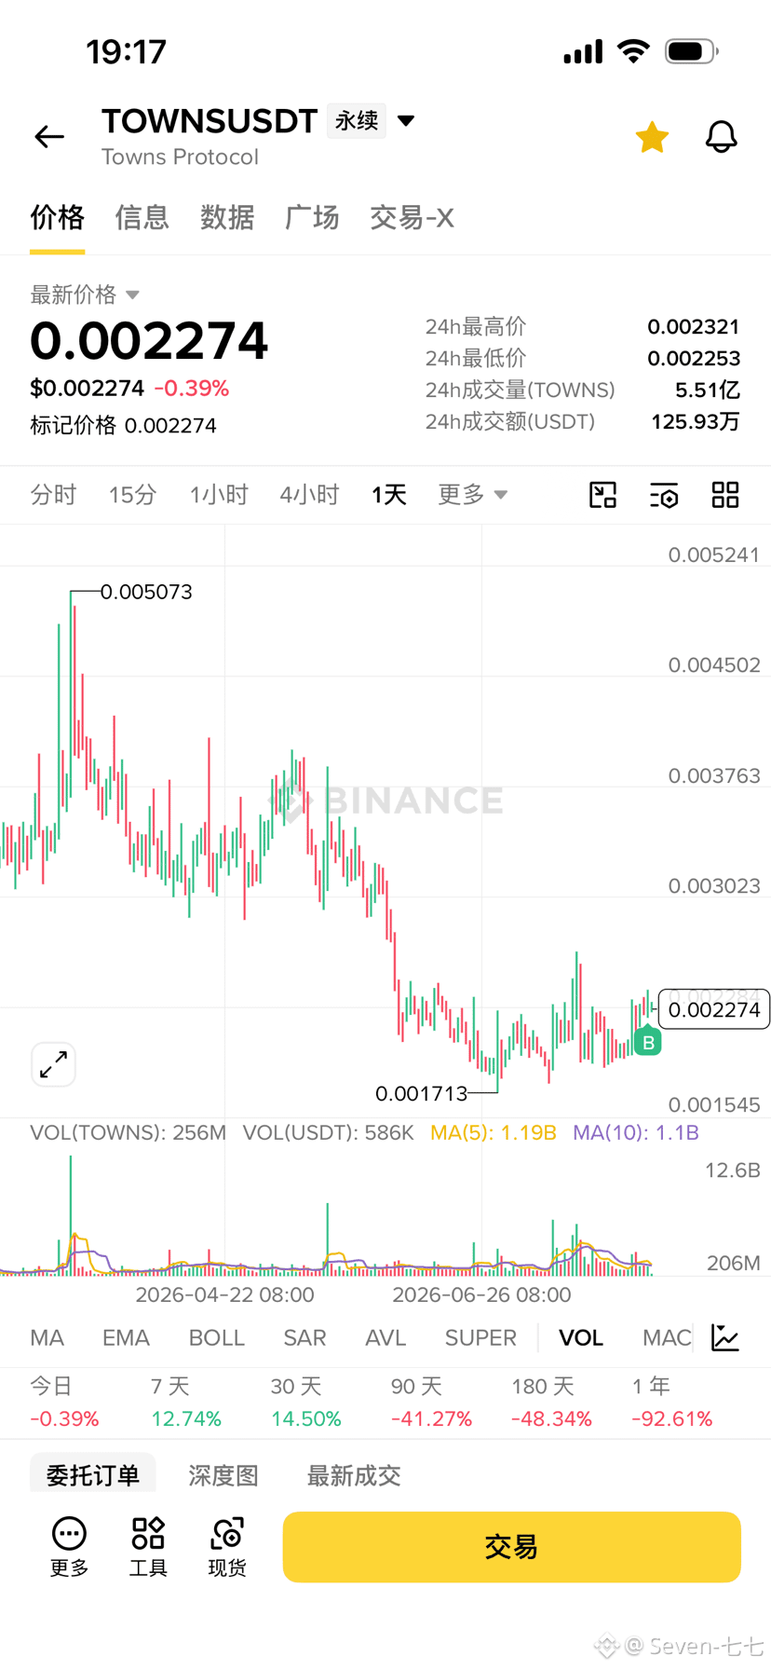
Task: Select the 4小时 chart interval
Action: click(309, 495)
